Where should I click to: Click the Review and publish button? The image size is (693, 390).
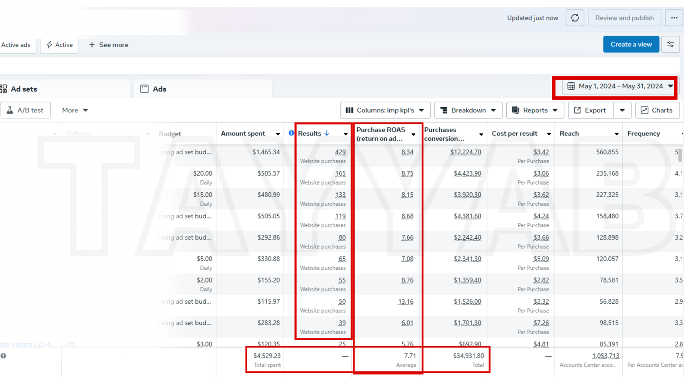click(624, 18)
